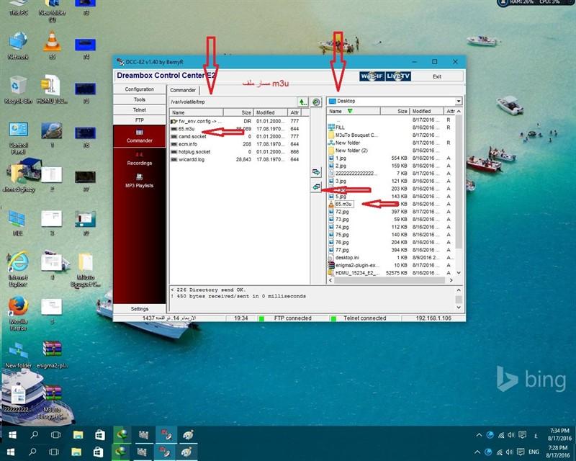Sort Desktop list by Size column
The height and width of the screenshot is (461, 576).
pyautogui.click(x=395, y=111)
